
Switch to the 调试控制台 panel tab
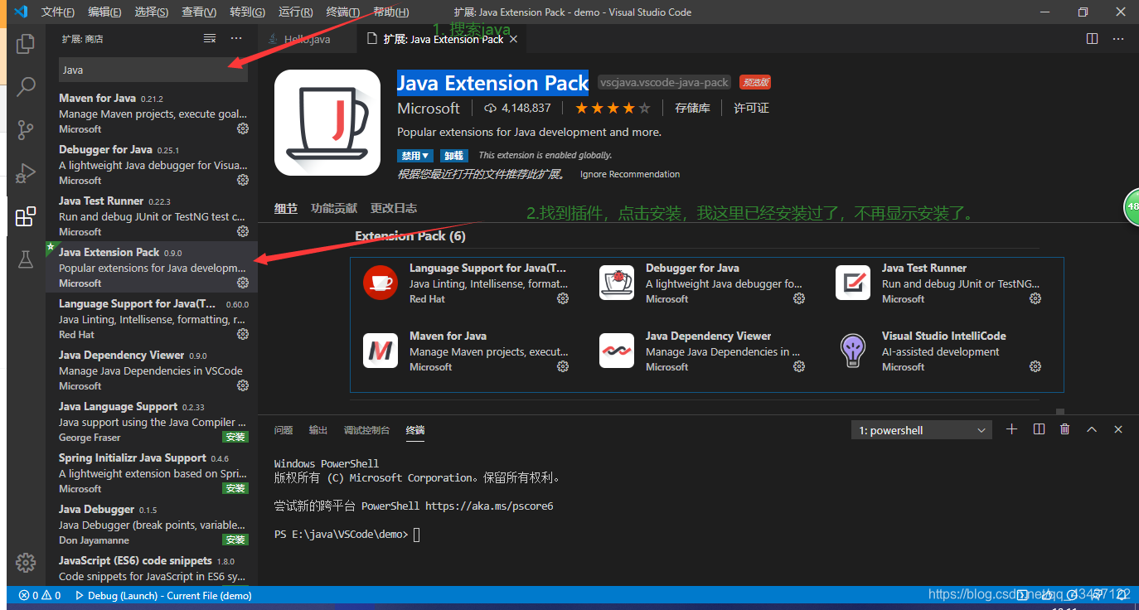(x=366, y=430)
